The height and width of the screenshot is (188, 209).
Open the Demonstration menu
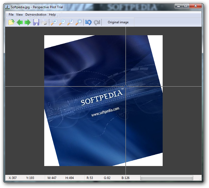point(36,15)
